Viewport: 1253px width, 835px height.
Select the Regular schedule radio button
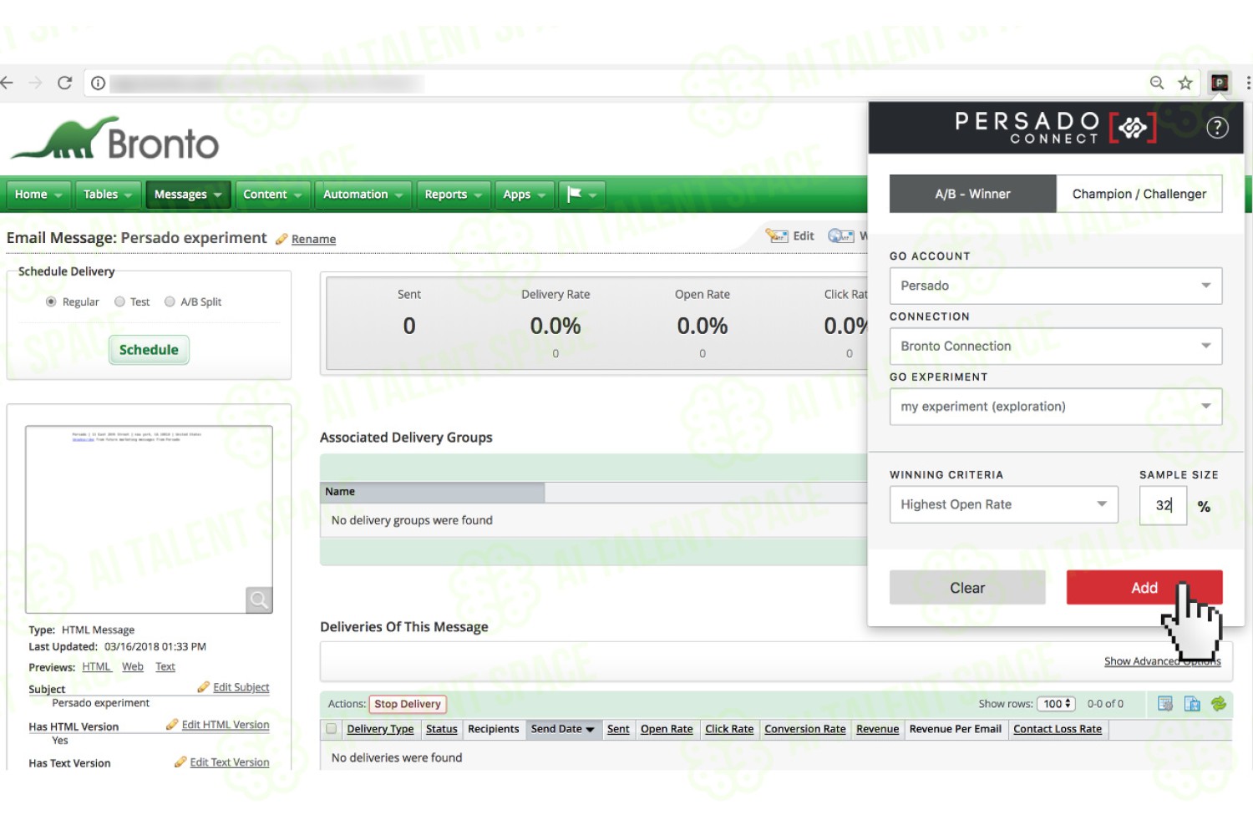[x=51, y=301]
